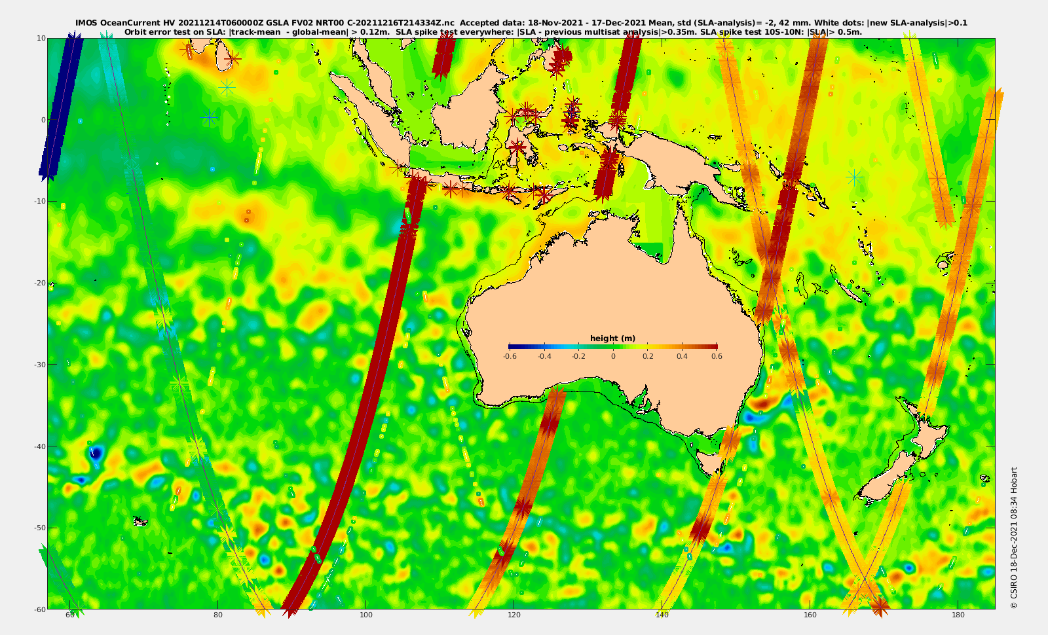The height and width of the screenshot is (635, 1048).
Task: Click the latitude -60 axis label
Action: [39, 609]
